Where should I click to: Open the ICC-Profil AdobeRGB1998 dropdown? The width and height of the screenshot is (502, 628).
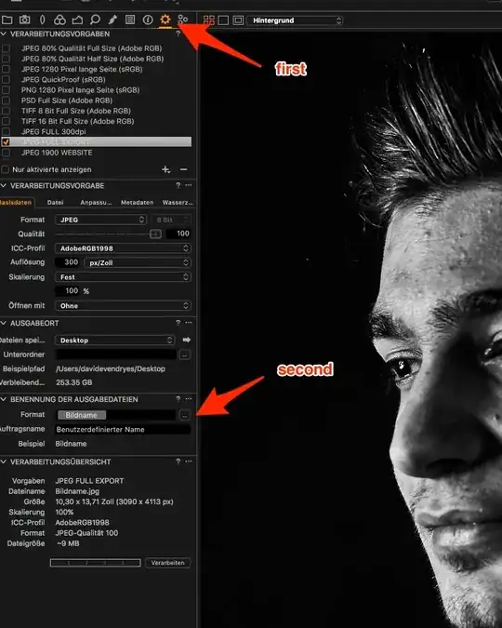coord(123,248)
